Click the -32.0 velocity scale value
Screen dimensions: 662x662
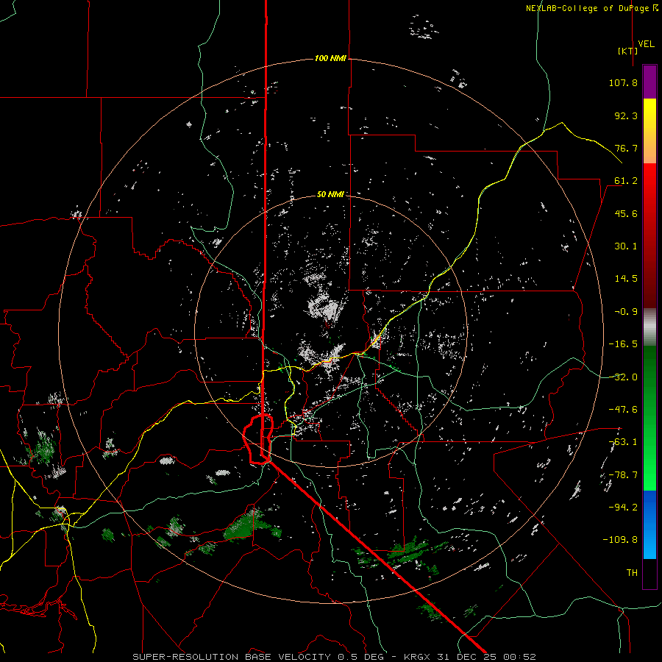point(623,377)
